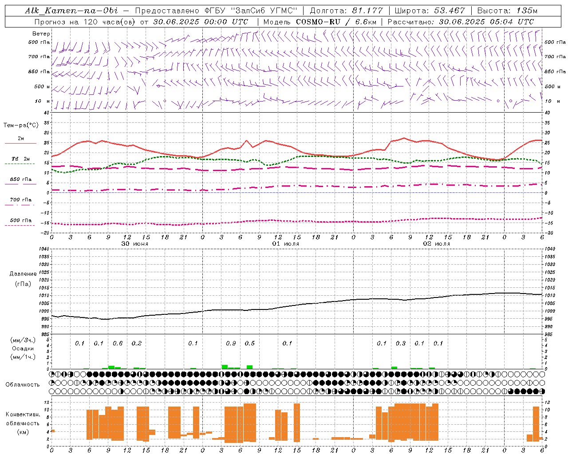Click the Конвективн. облачность (км) label

(x=23, y=423)
